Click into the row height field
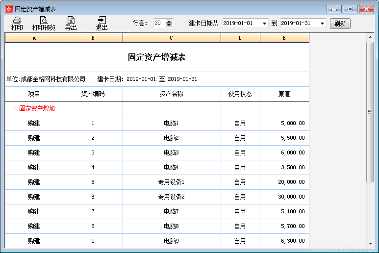 [159, 23]
